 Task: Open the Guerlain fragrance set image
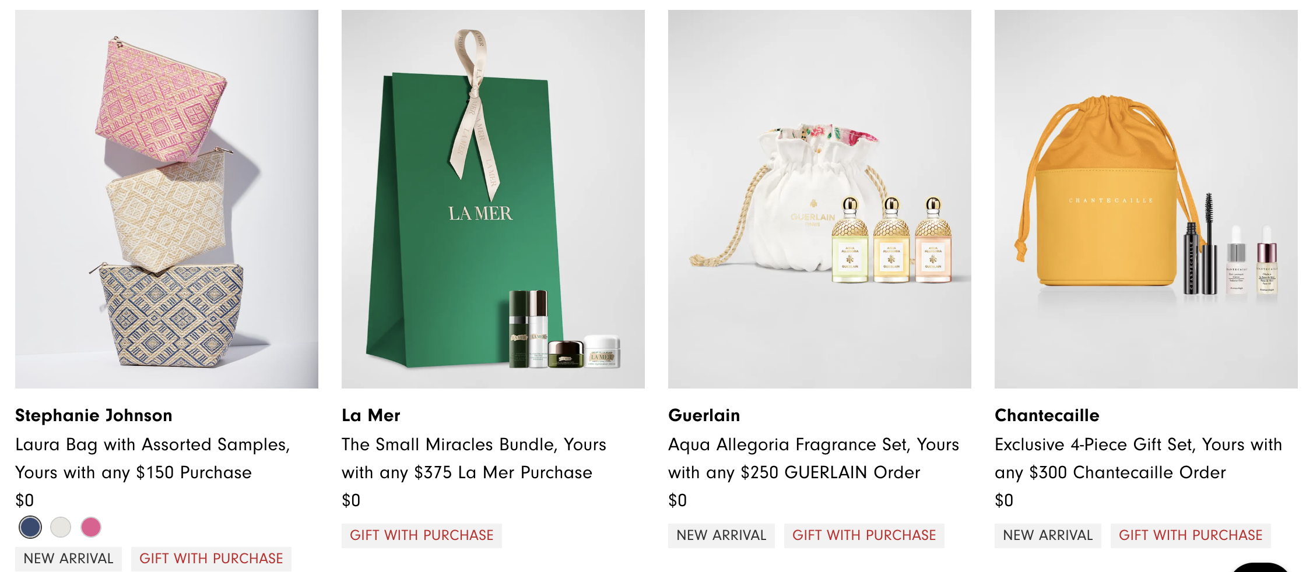[x=820, y=199]
